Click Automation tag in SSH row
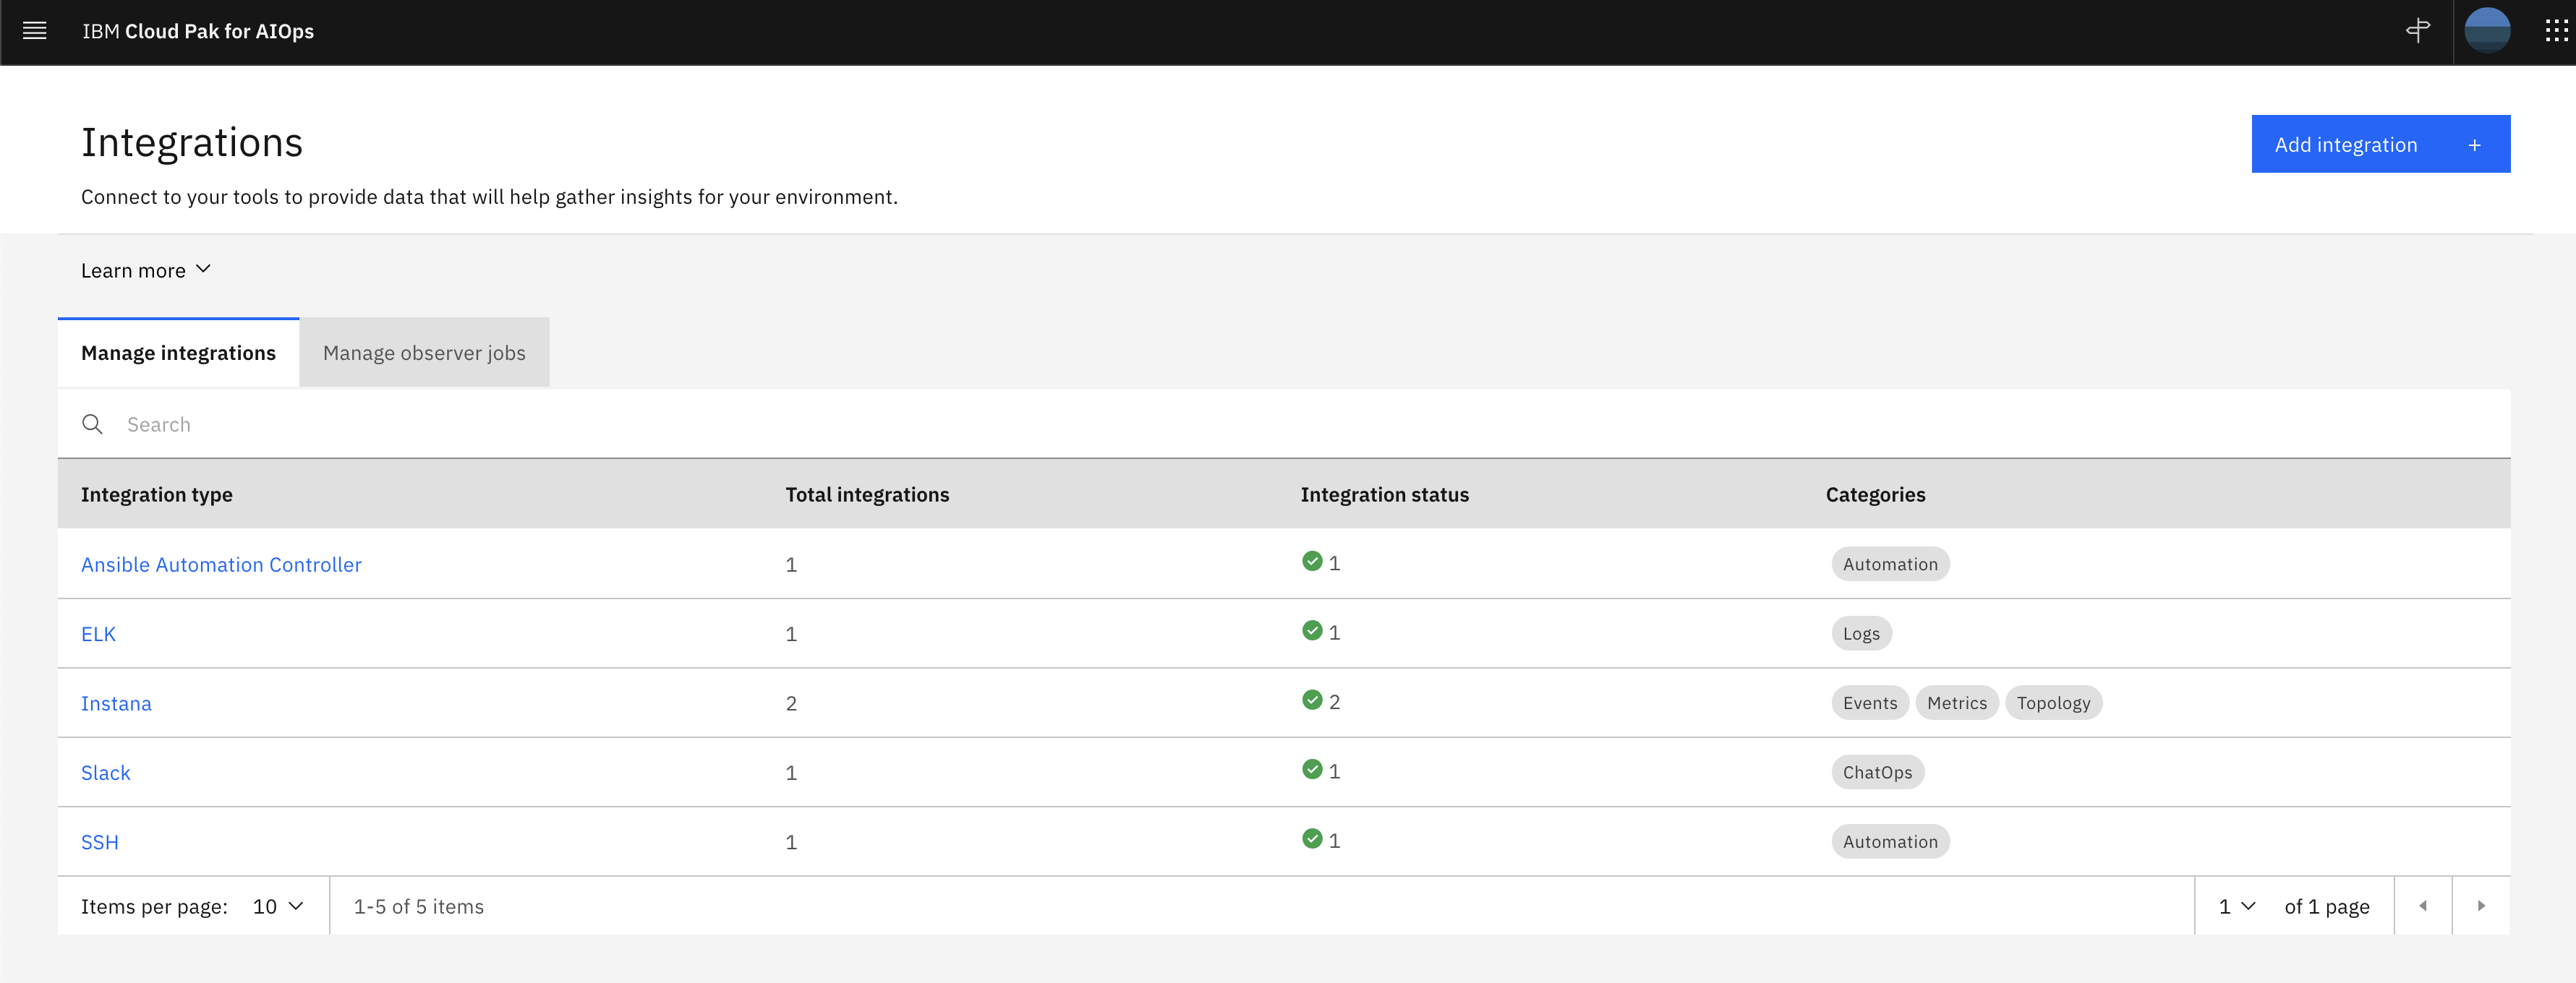2576x983 pixels. 1890,842
